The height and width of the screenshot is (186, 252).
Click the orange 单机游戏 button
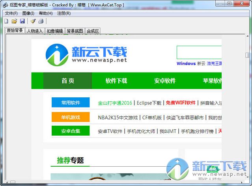(71, 117)
